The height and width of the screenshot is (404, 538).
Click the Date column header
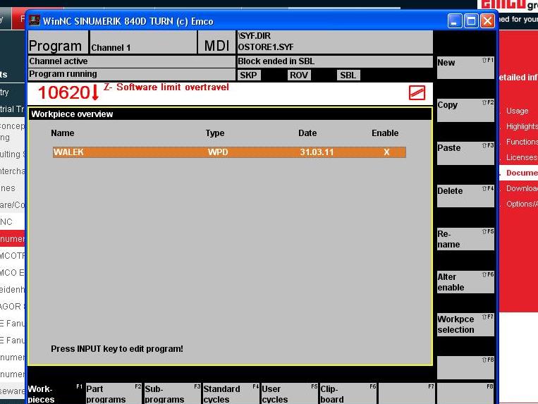(307, 133)
